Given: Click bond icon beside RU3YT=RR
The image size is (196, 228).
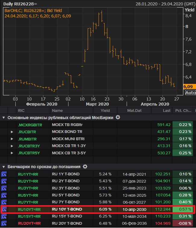Looking at the screenshot, I should 4,188.
